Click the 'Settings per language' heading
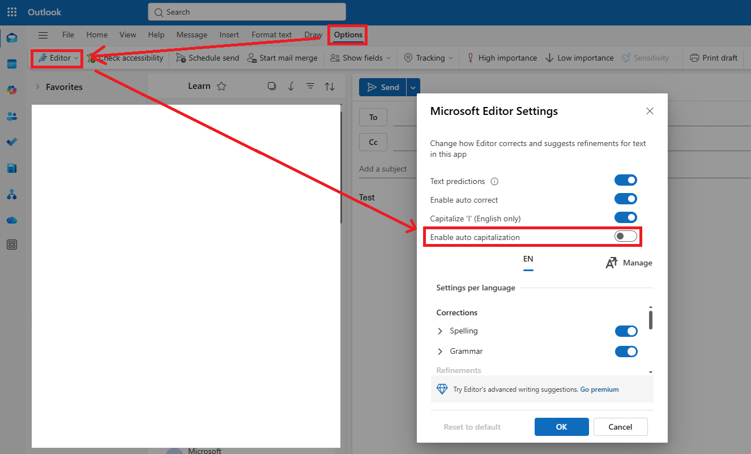The height and width of the screenshot is (454, 751). [x=476, y=288]
